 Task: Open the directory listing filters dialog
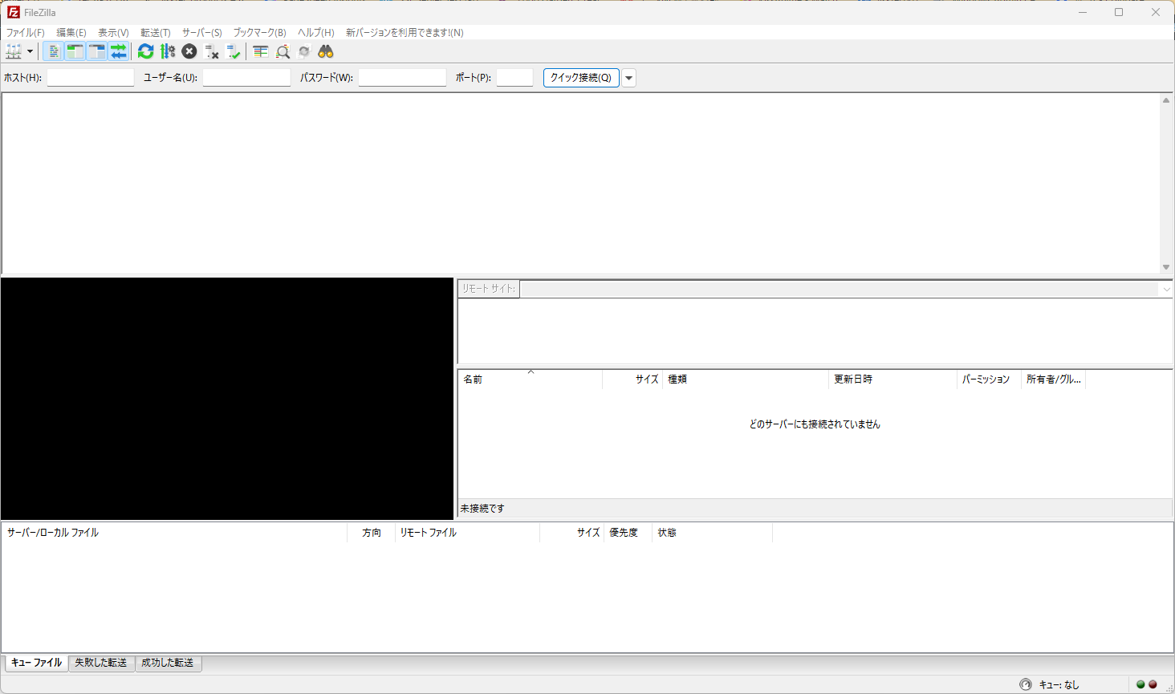[x=260, y=51]
